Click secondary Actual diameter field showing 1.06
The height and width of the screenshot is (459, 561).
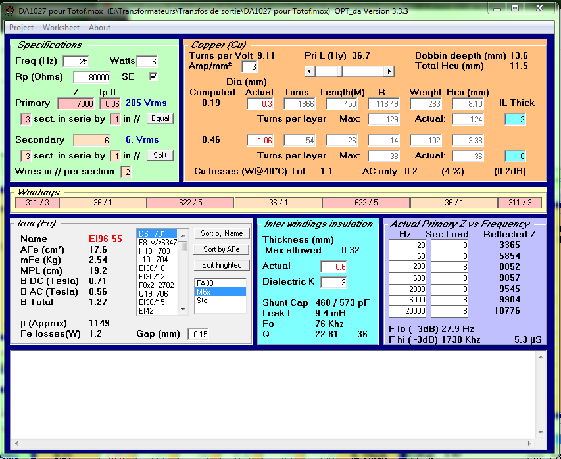point(260,141)
